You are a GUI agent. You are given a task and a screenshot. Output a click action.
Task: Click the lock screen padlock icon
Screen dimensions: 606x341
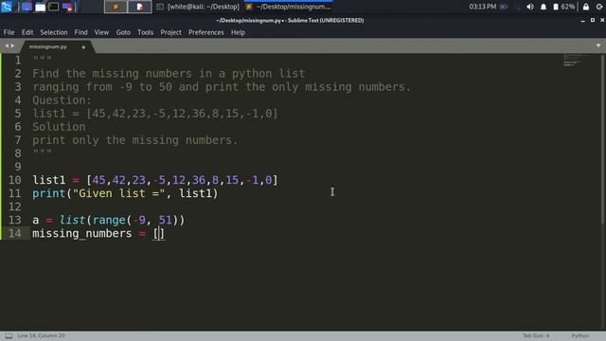tap(586, 7)
